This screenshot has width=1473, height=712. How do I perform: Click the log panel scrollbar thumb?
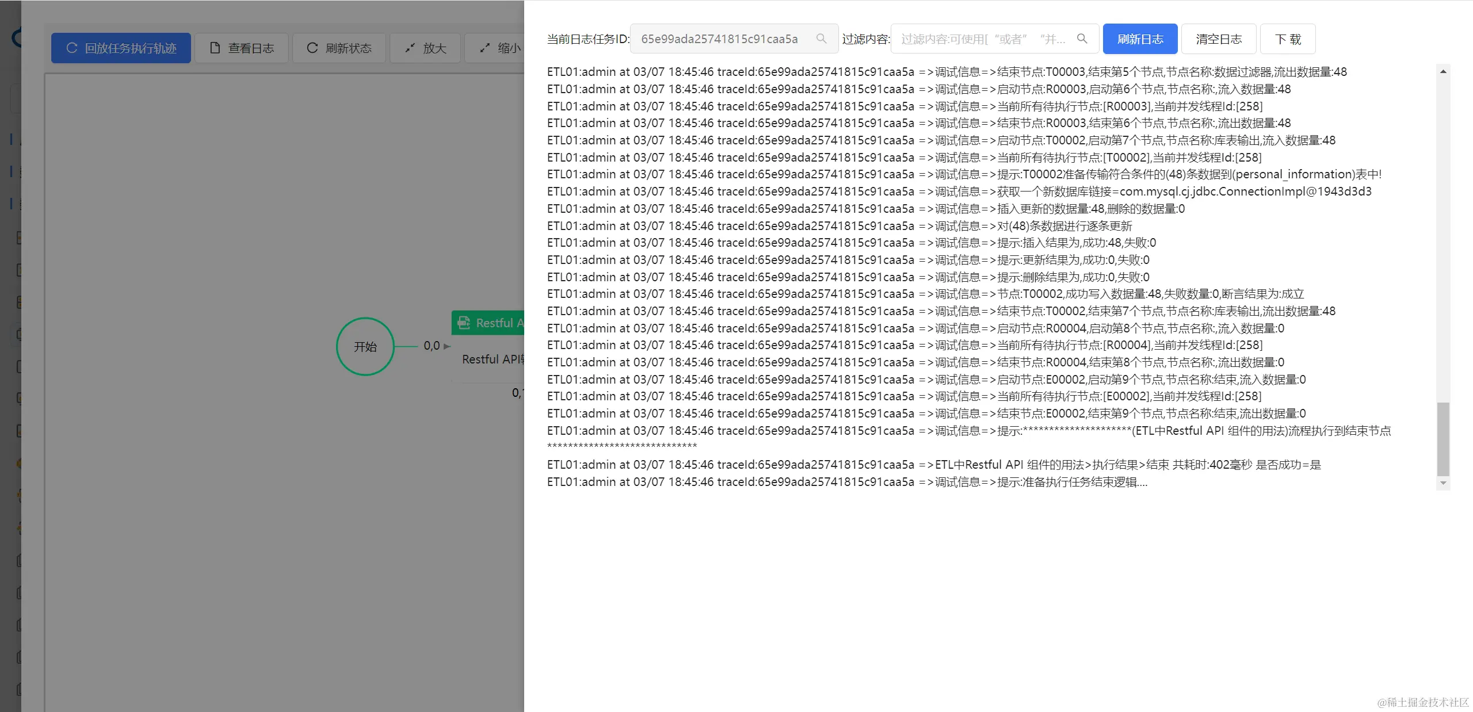pos(1443,439)
